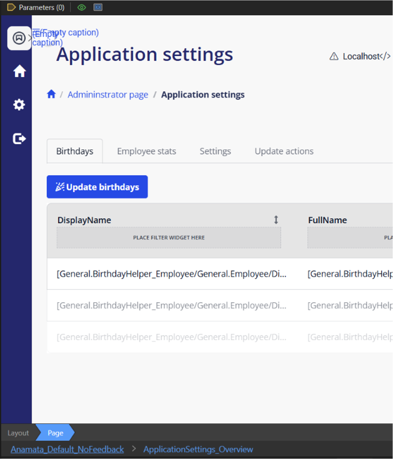Follow the Admininstrator page breadcrumb link

[x=108, y=95]
